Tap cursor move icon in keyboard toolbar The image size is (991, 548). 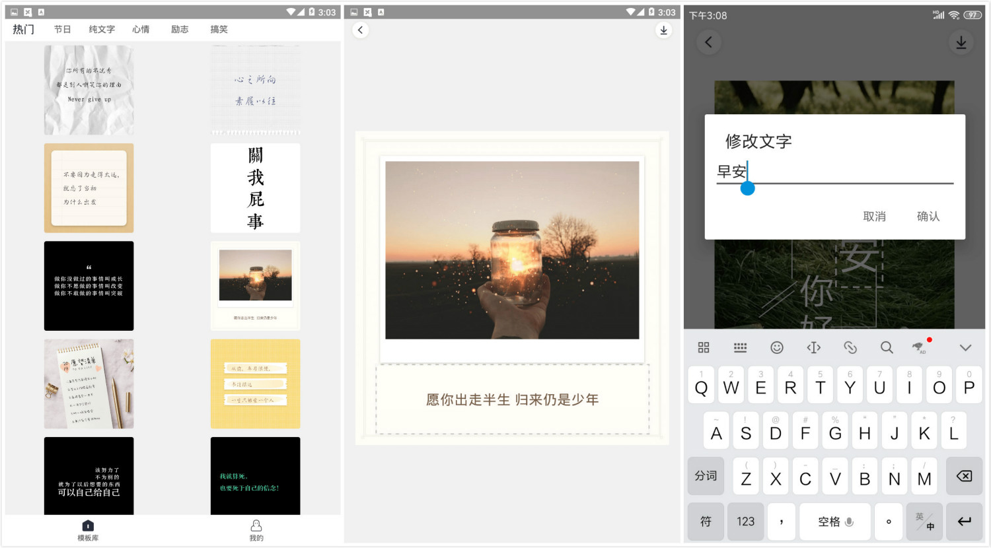coord(813,347)
